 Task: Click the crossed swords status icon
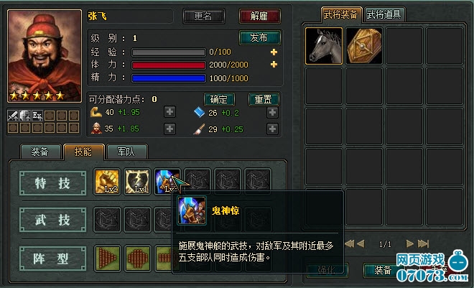(13, 116)
